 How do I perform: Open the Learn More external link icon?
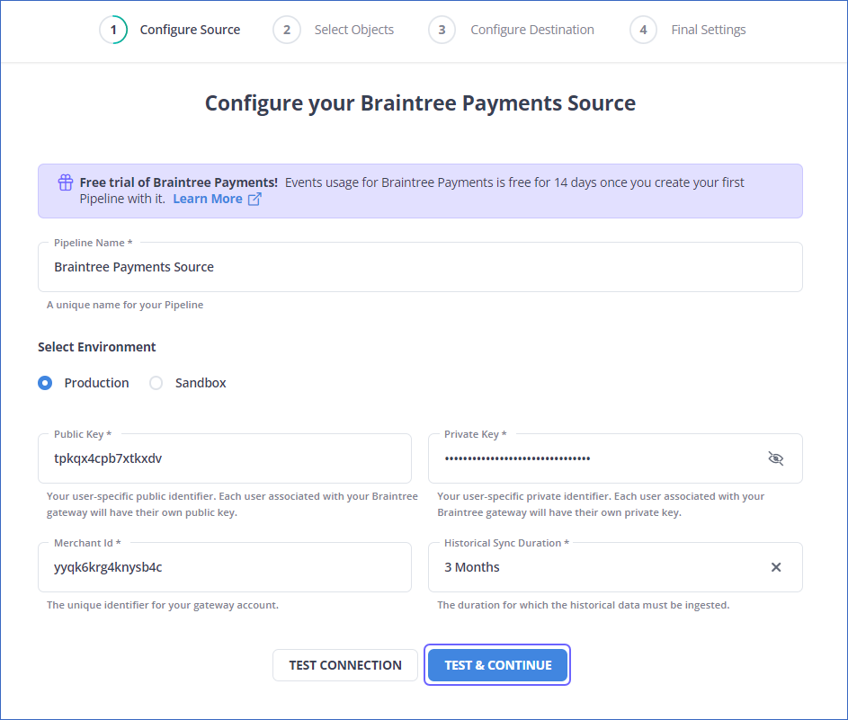(254, 199)
